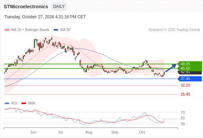This screenshot has height=138, width=203.
Task: Click the Oct label on the time axis
Action: (x=142, y=132)
